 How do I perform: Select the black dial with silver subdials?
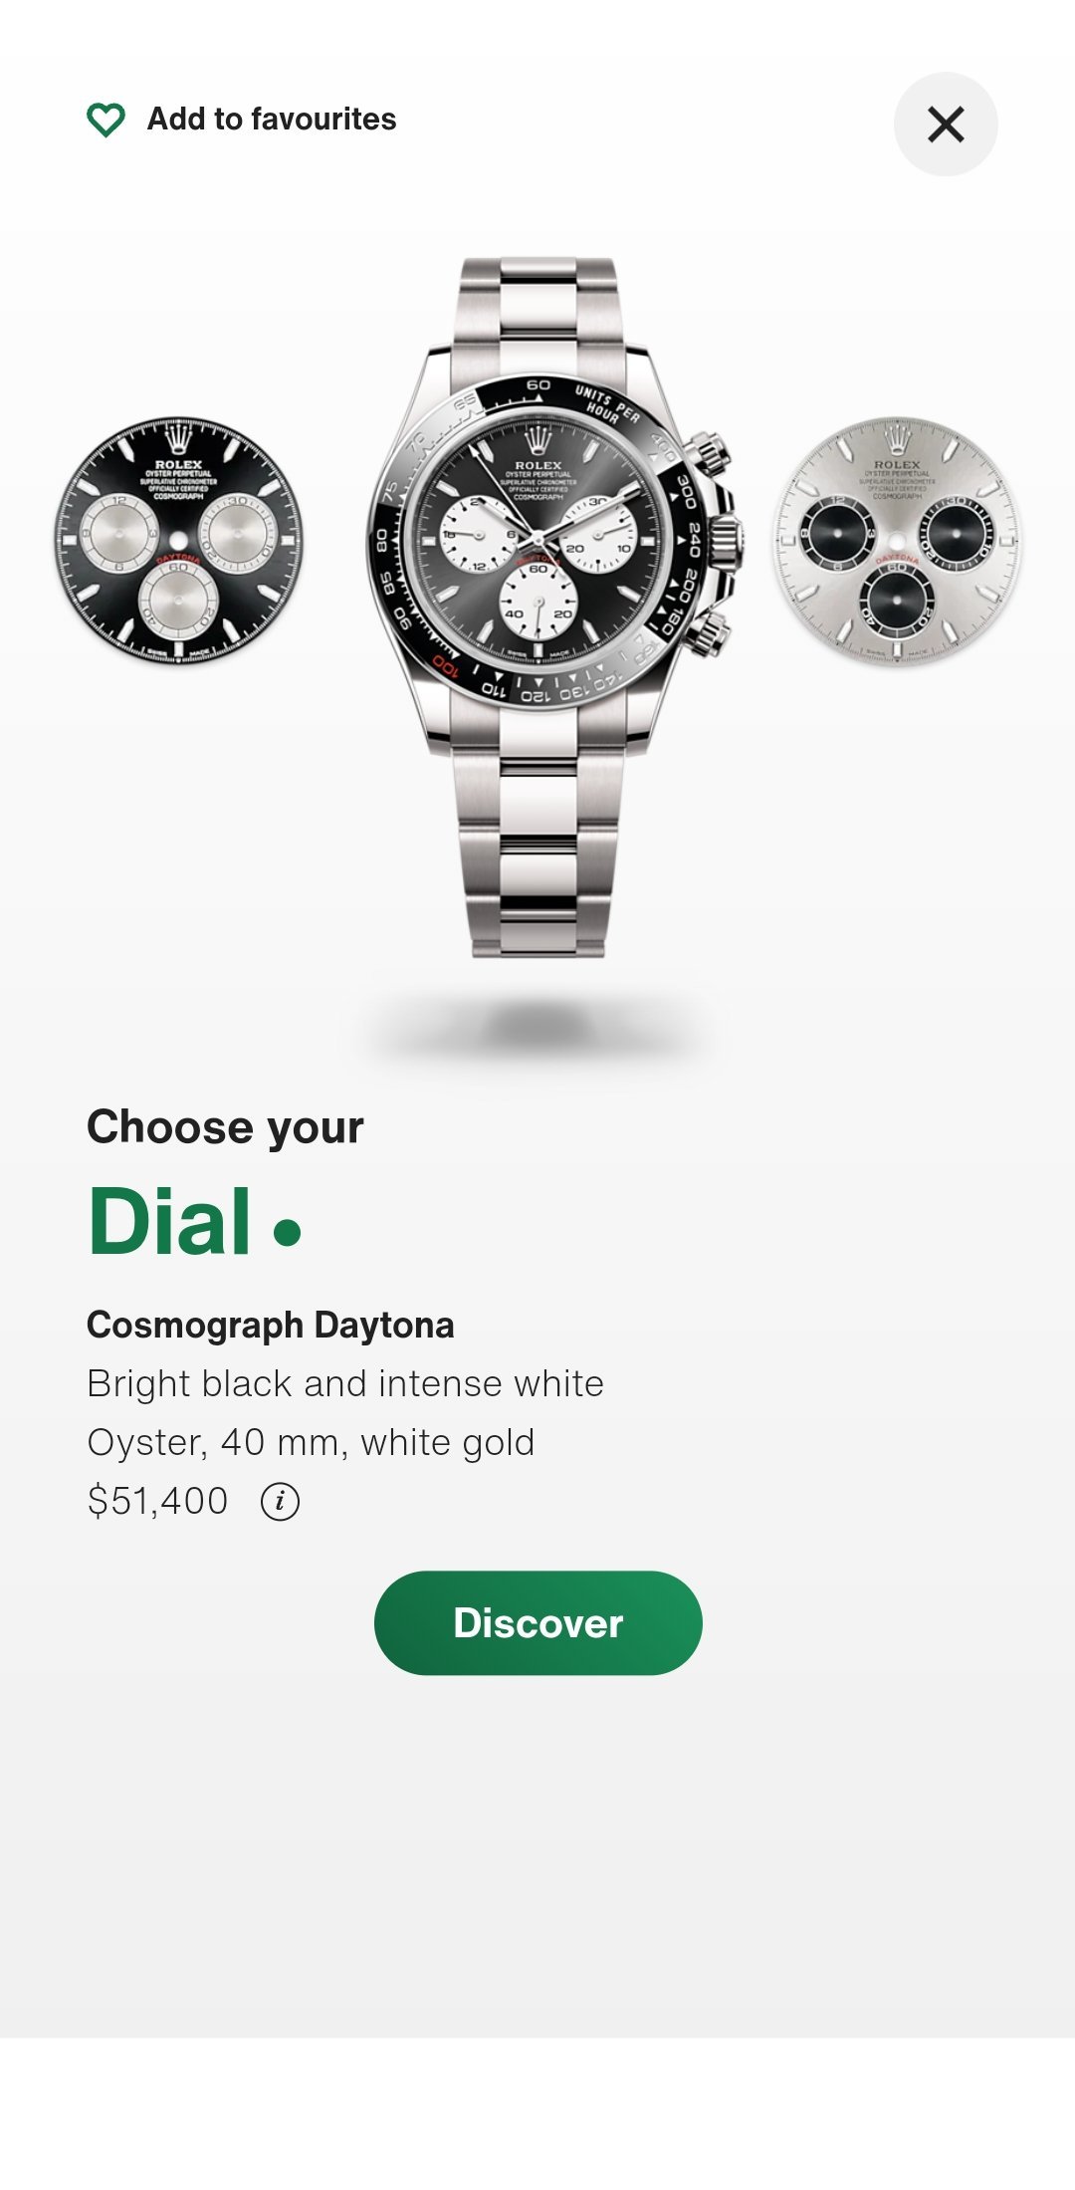click(179, 541)
